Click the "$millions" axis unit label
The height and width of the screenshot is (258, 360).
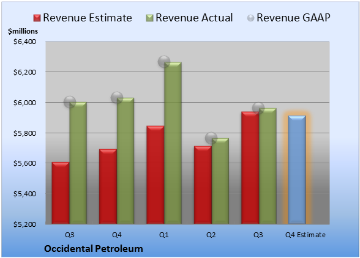click(x=23, y=31)
